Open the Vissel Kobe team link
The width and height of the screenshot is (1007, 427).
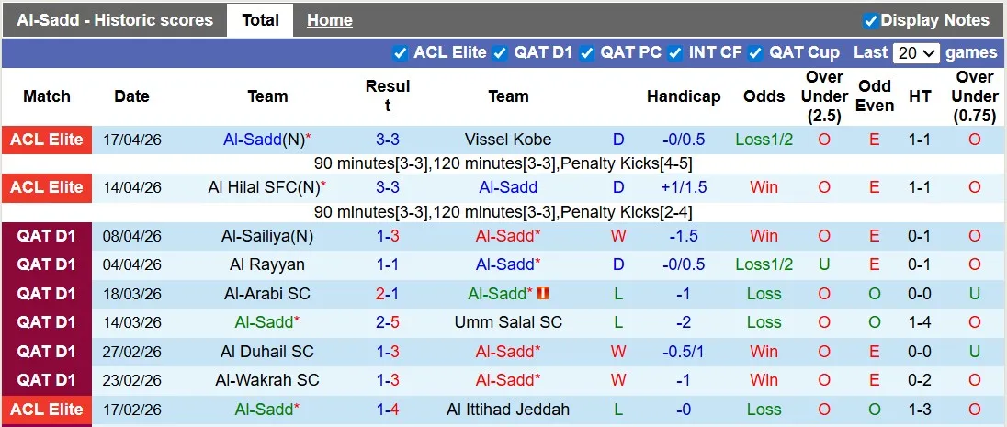coord(508,140)
